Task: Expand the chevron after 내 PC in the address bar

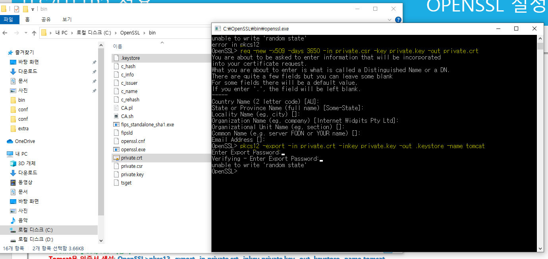Action: (x=72, y=33)
